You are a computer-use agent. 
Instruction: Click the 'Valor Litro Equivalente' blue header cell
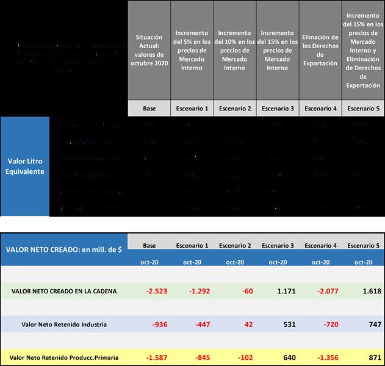[x=25, y=167]
